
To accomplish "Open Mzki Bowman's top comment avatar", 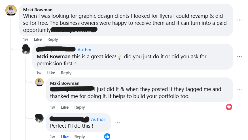I will 11,11.
